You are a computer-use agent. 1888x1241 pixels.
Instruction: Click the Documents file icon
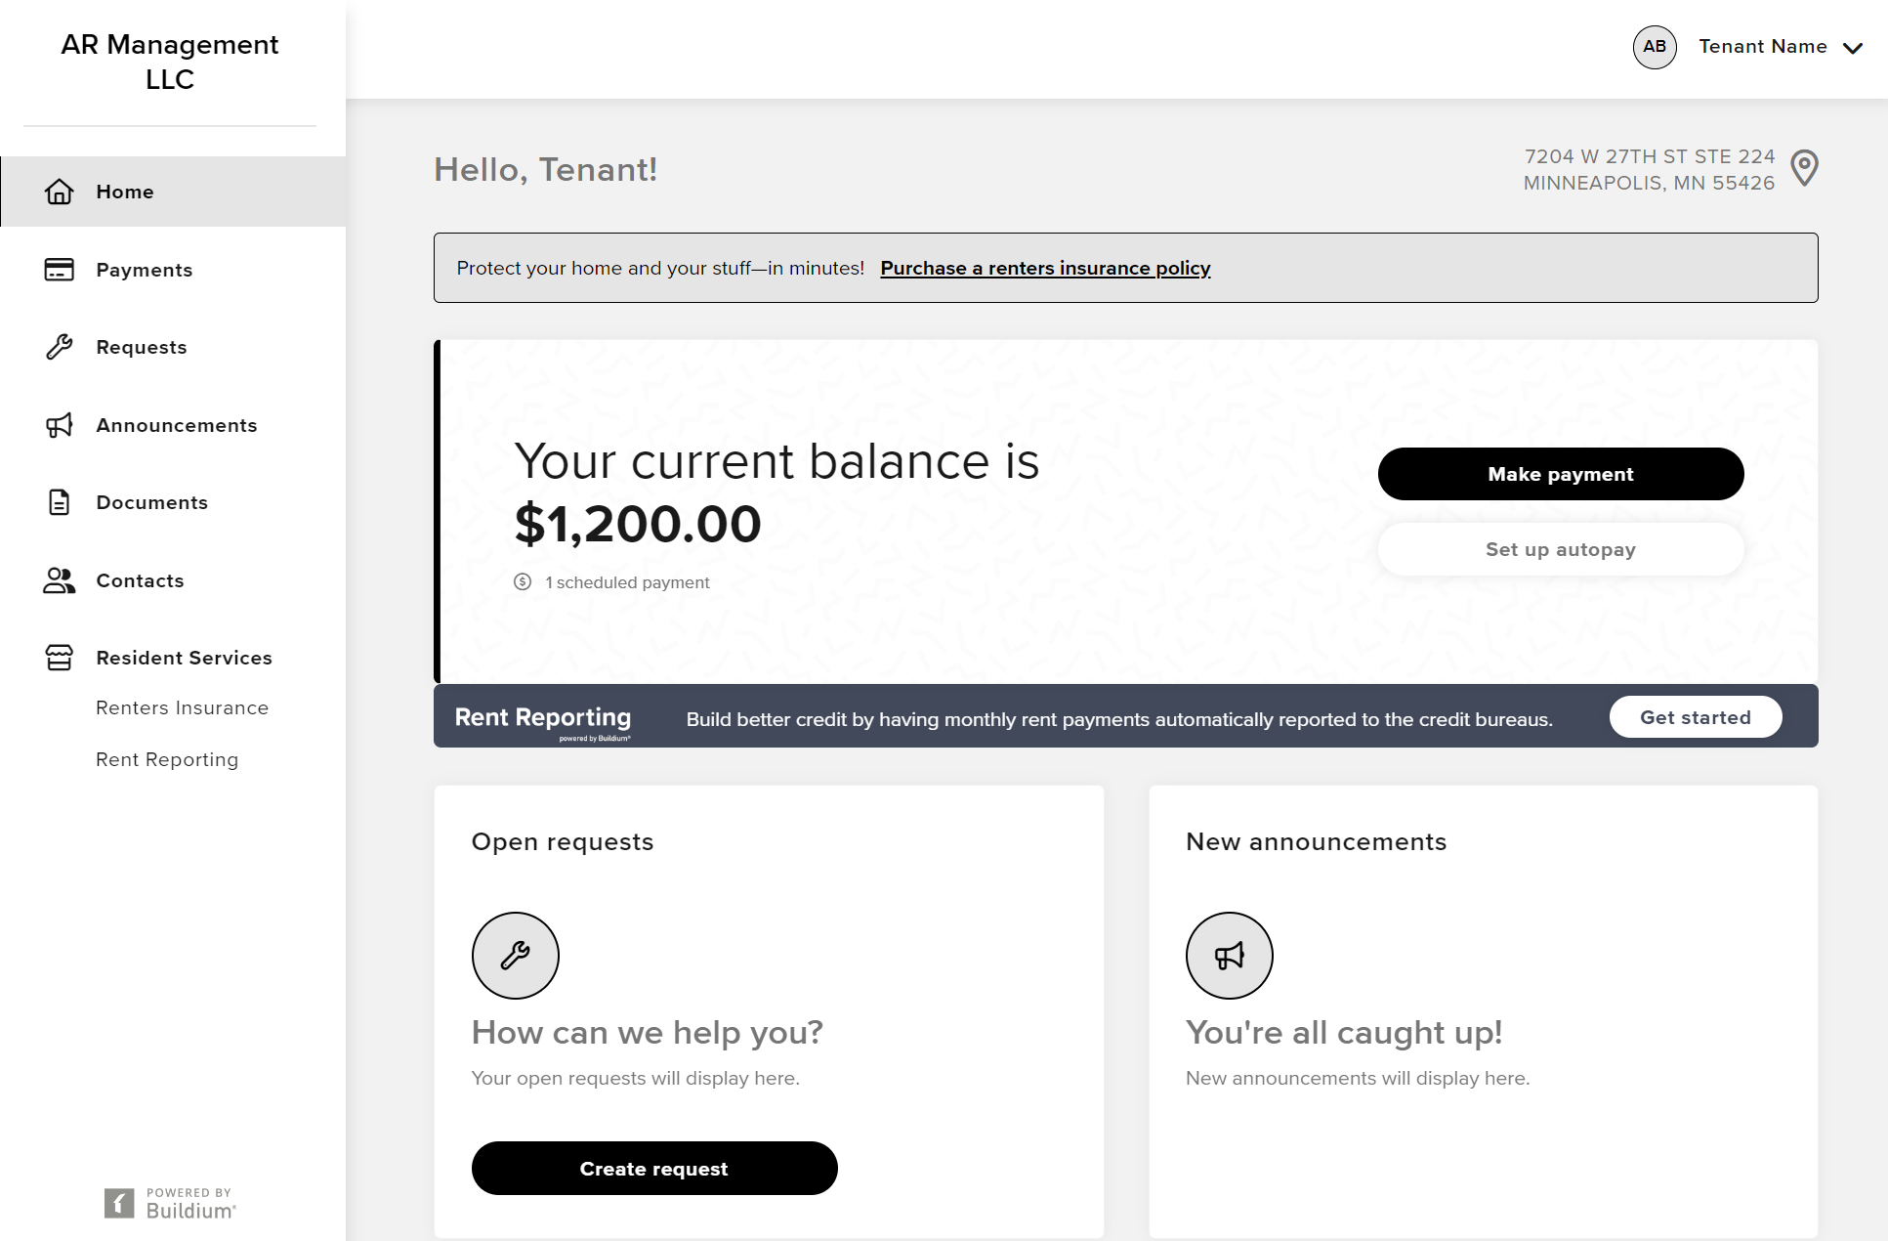[x=60, y=502]
